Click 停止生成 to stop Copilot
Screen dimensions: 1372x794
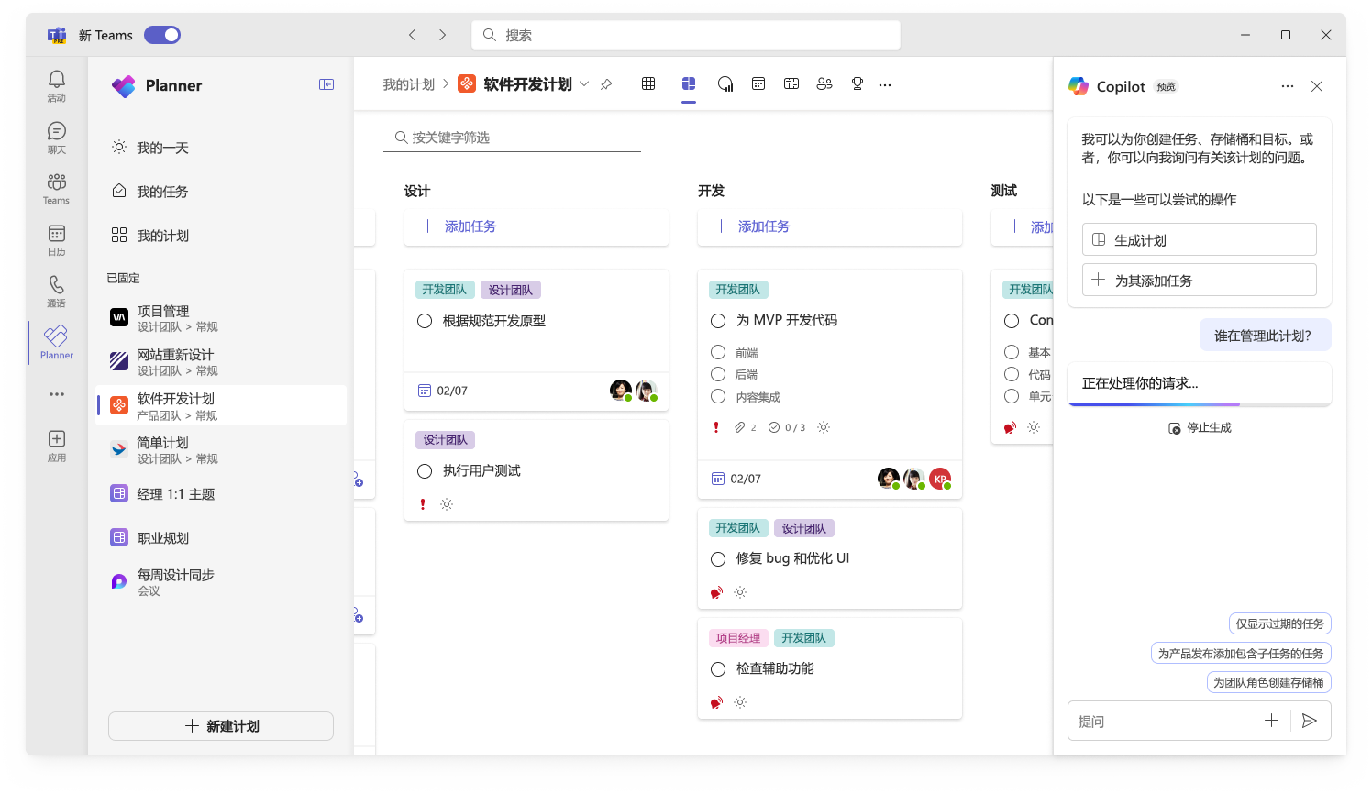click(x=1200, y=428)
